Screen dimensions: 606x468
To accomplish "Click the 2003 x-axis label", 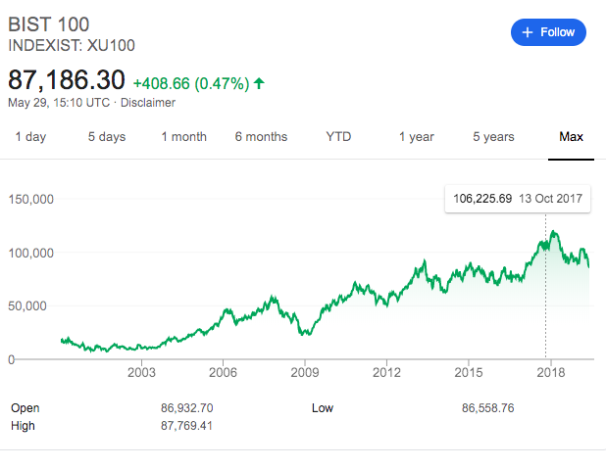I will [x=141, y=373].
